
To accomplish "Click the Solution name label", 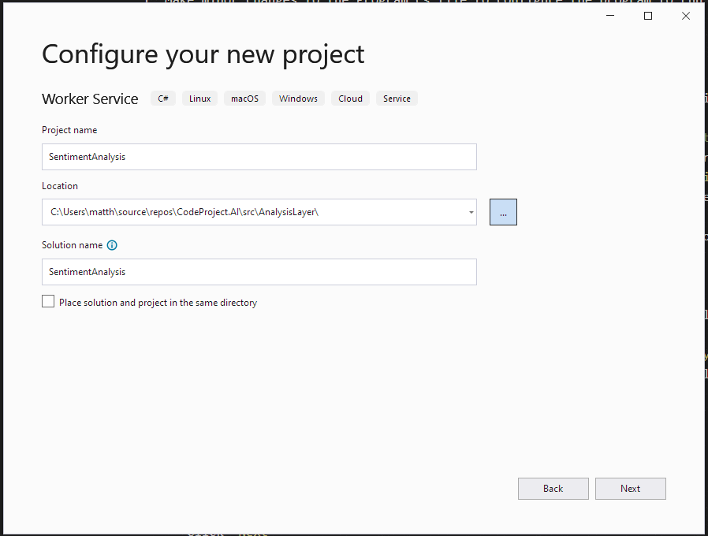I will tap(73, 245).
